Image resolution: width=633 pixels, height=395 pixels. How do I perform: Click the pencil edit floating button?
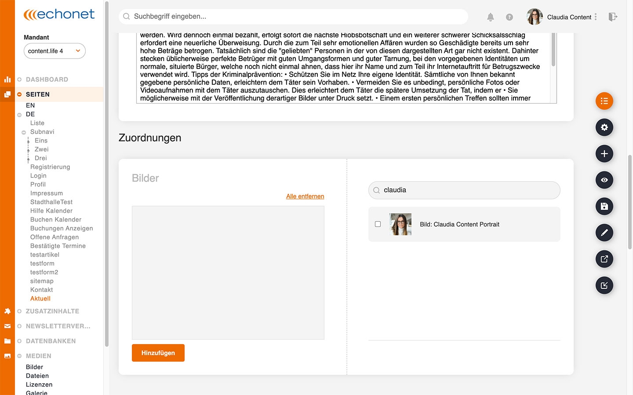click(x=604, y=233)
